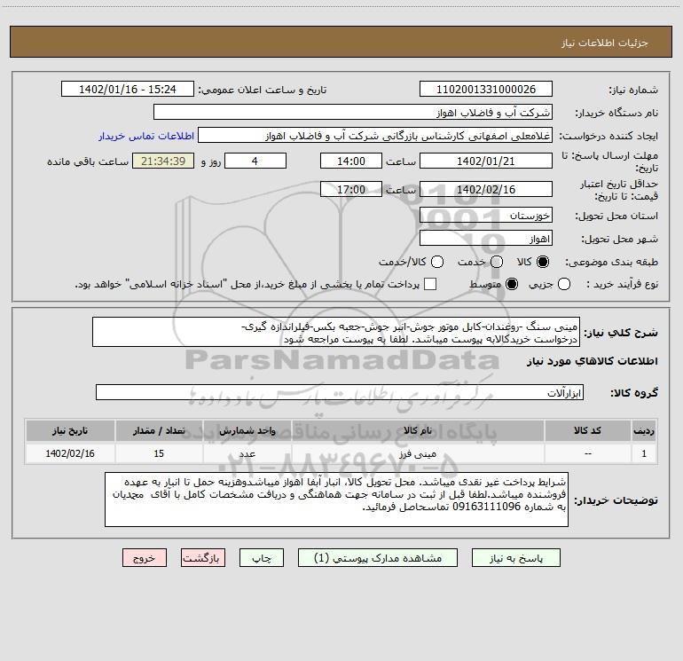Click the response deadline date 1402/01/21 field

[x=486, y=161]
